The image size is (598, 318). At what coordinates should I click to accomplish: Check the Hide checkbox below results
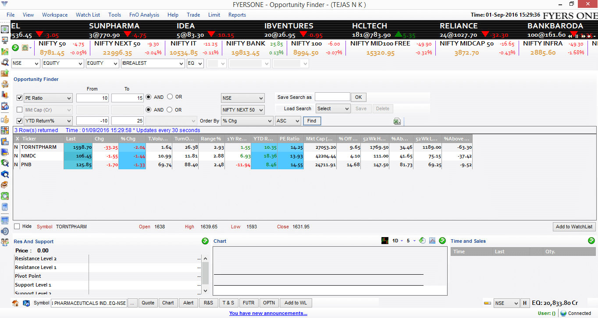pos(17,227)
